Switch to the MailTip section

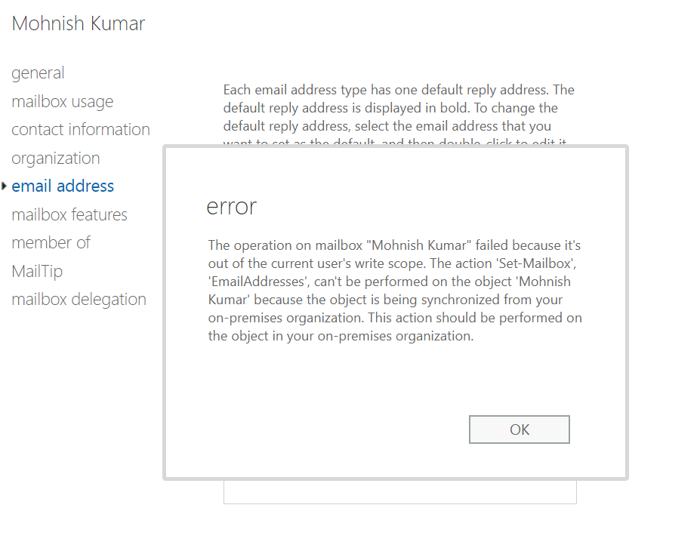click(37, 271)
